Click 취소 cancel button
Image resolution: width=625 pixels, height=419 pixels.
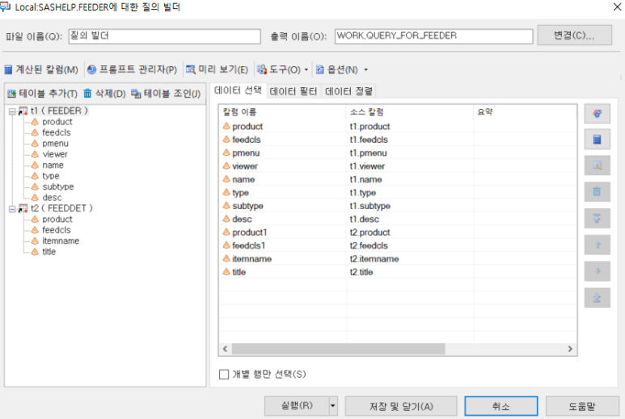(501, 406)
